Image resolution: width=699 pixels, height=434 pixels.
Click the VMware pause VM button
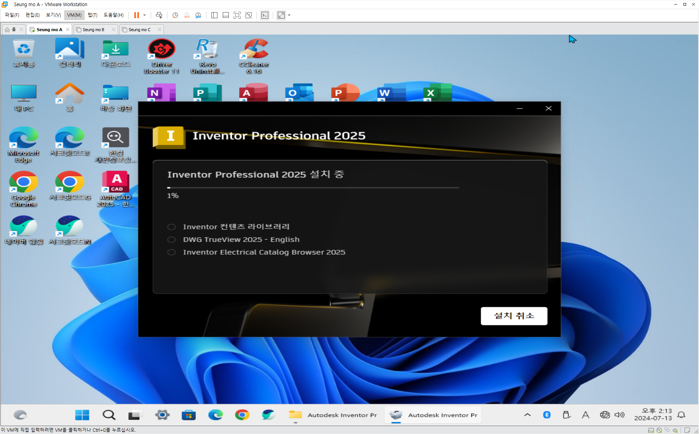point(137,15)
